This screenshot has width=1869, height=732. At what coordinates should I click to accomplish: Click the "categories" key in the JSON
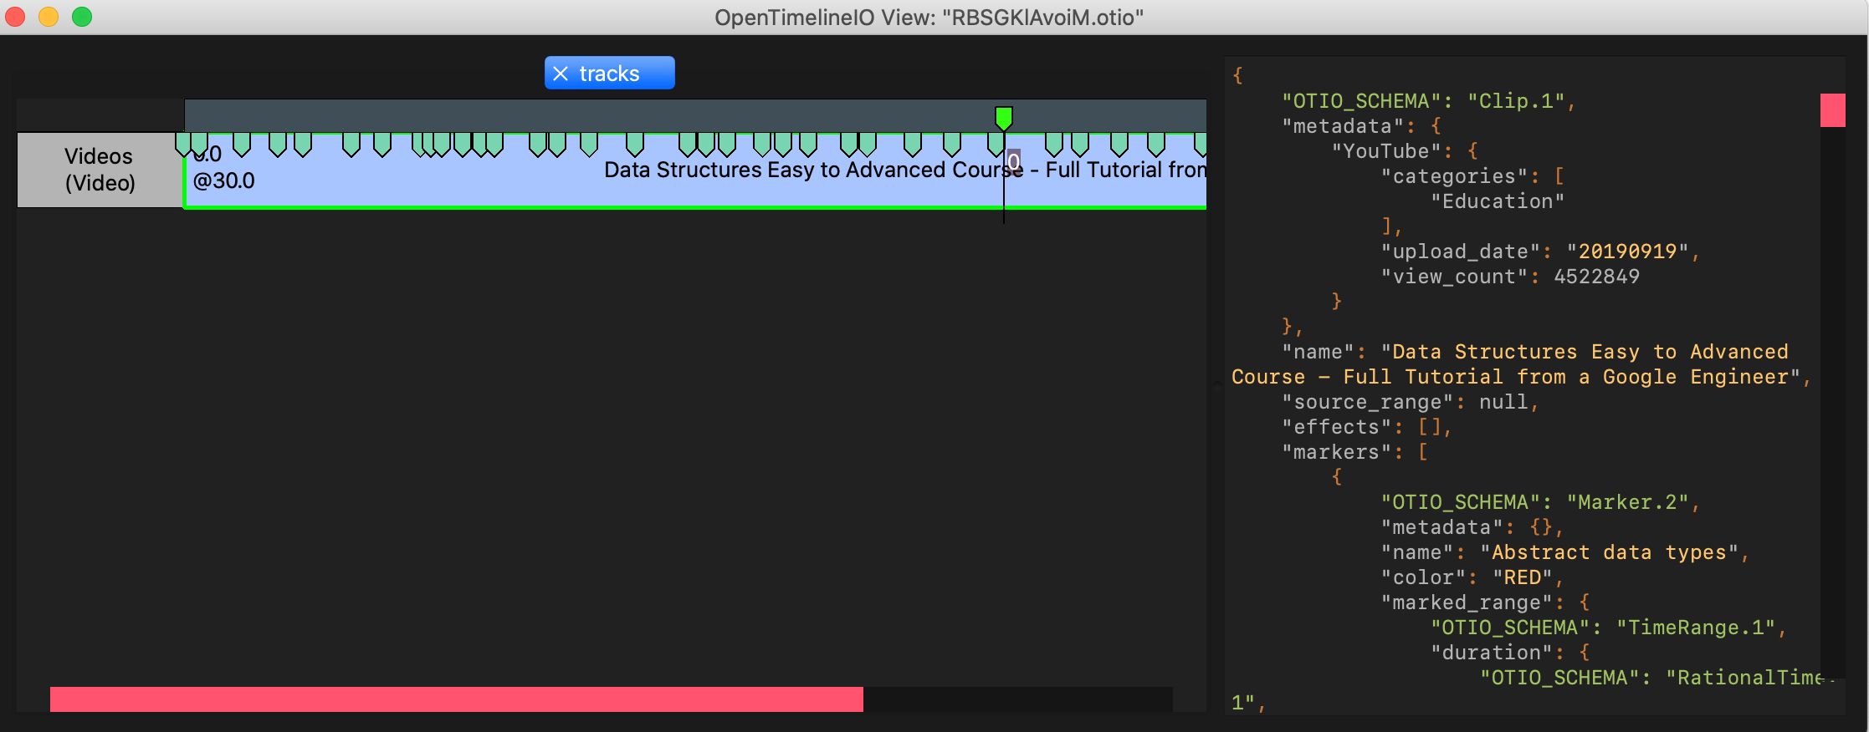pyautogui.click(x=1455, y=176)
